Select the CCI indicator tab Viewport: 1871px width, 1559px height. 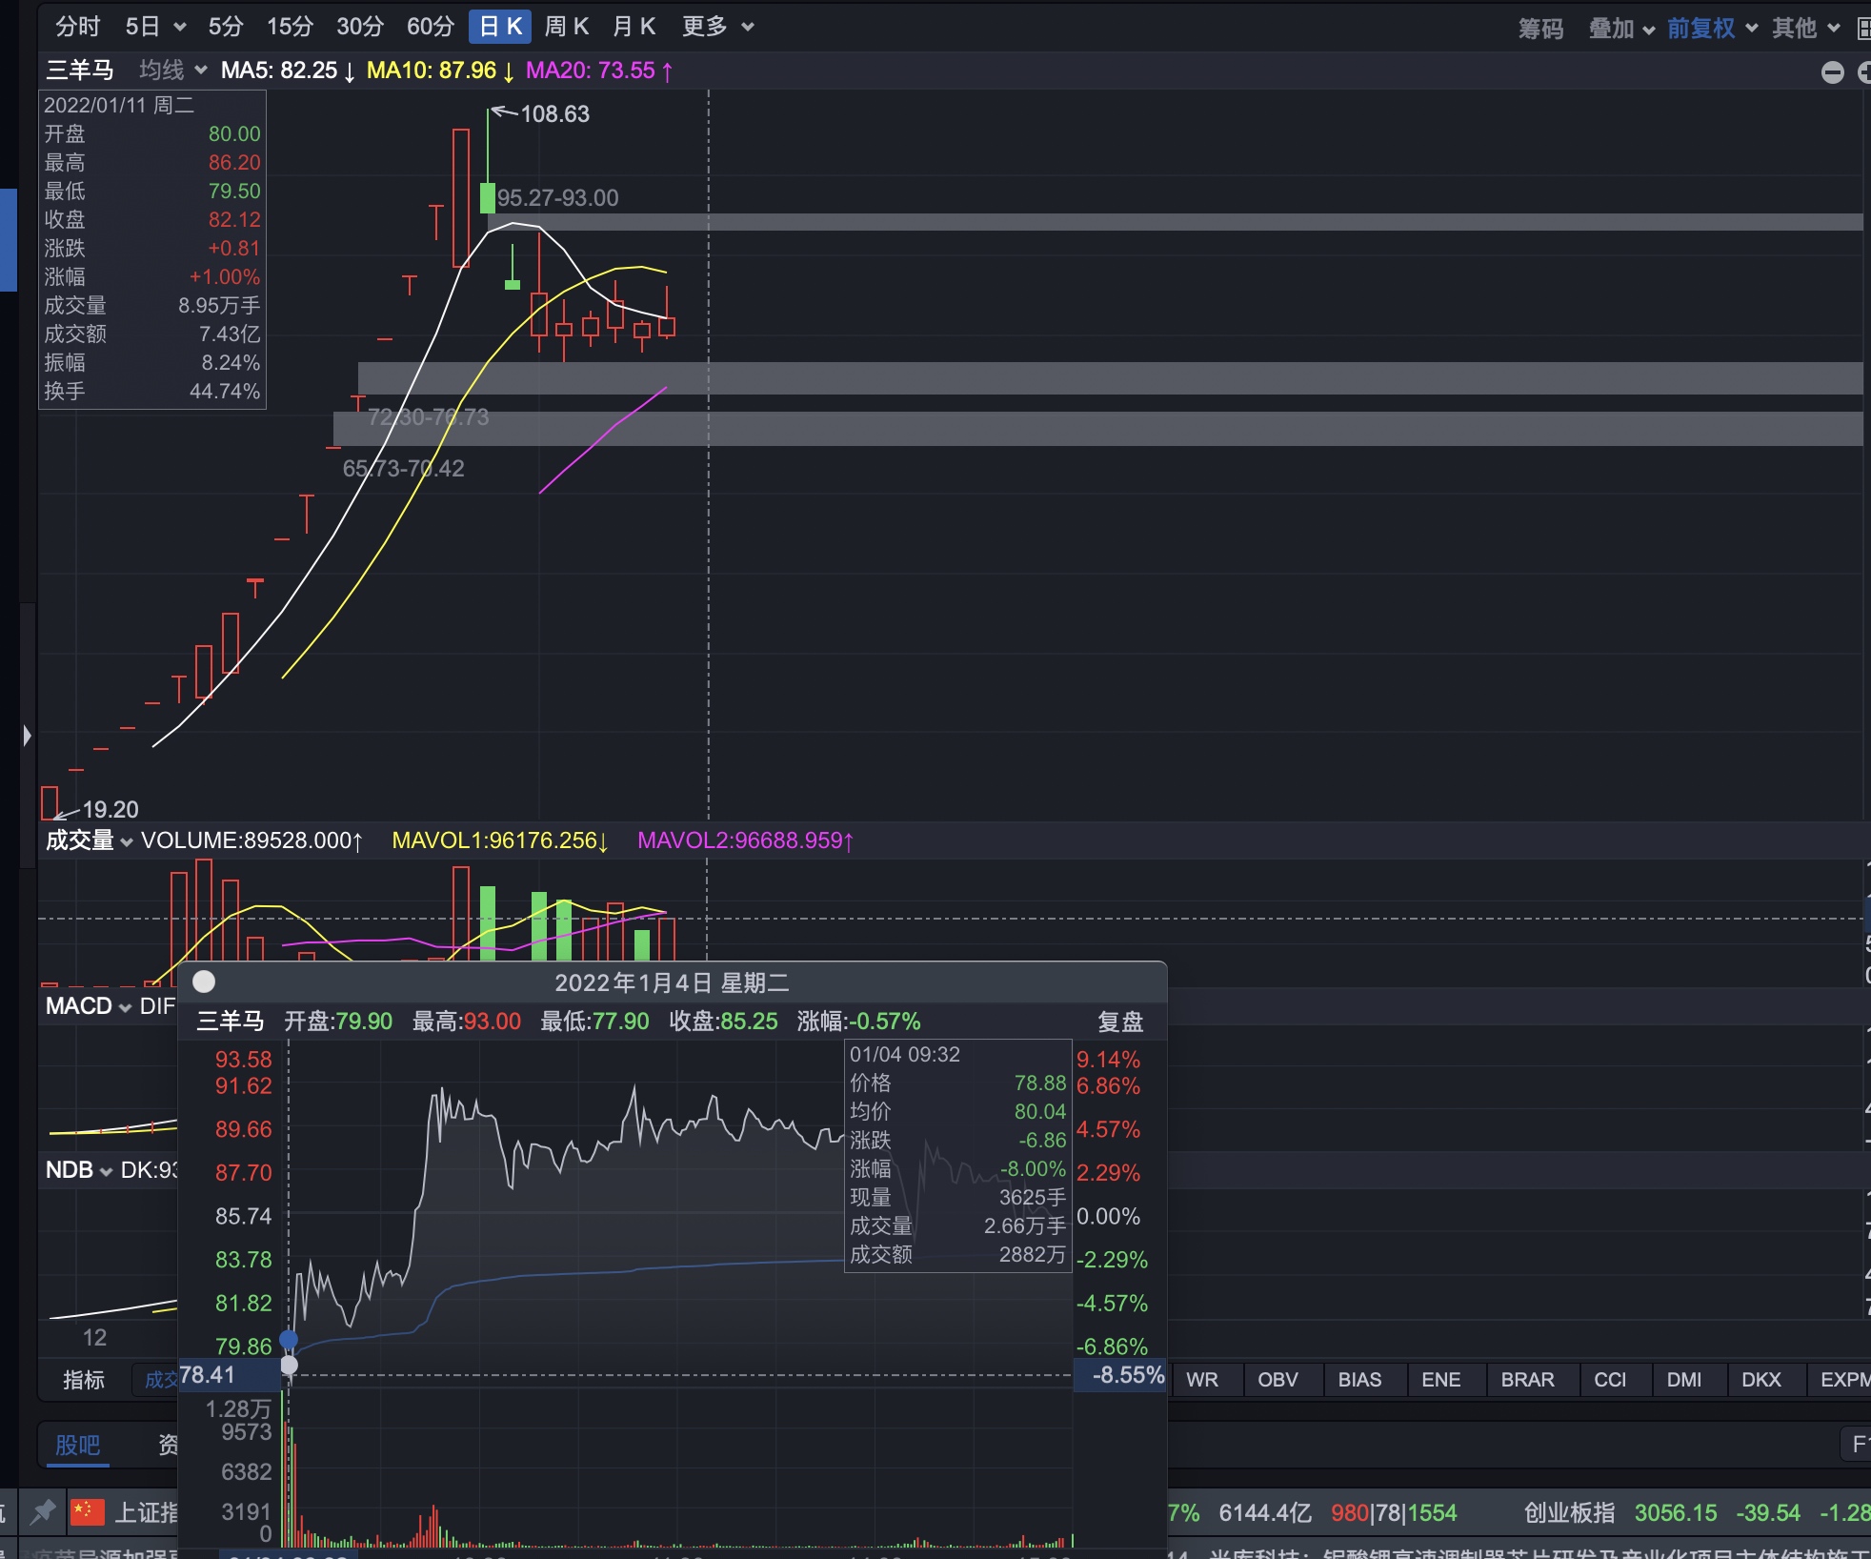tap(1609, 1380)
